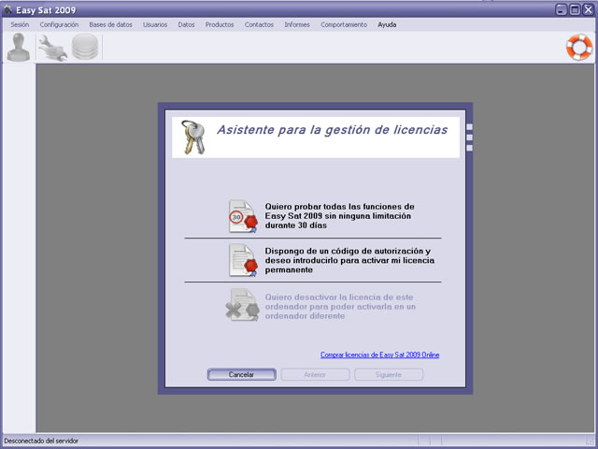Image resolution: width=598 pixels, height=449 pixels.
Task: Choose "Dispongo de un código de autorización" option text
Action: click(x=349, y=260)
